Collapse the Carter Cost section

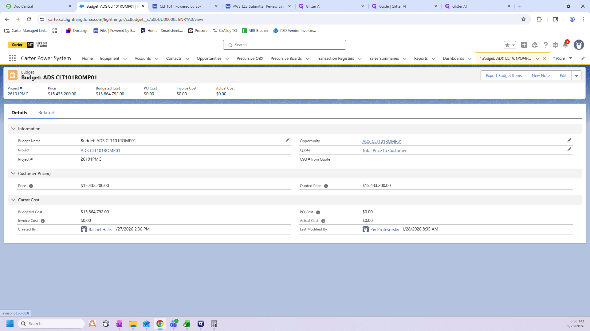pyautogui.click(x=13, y=200)
